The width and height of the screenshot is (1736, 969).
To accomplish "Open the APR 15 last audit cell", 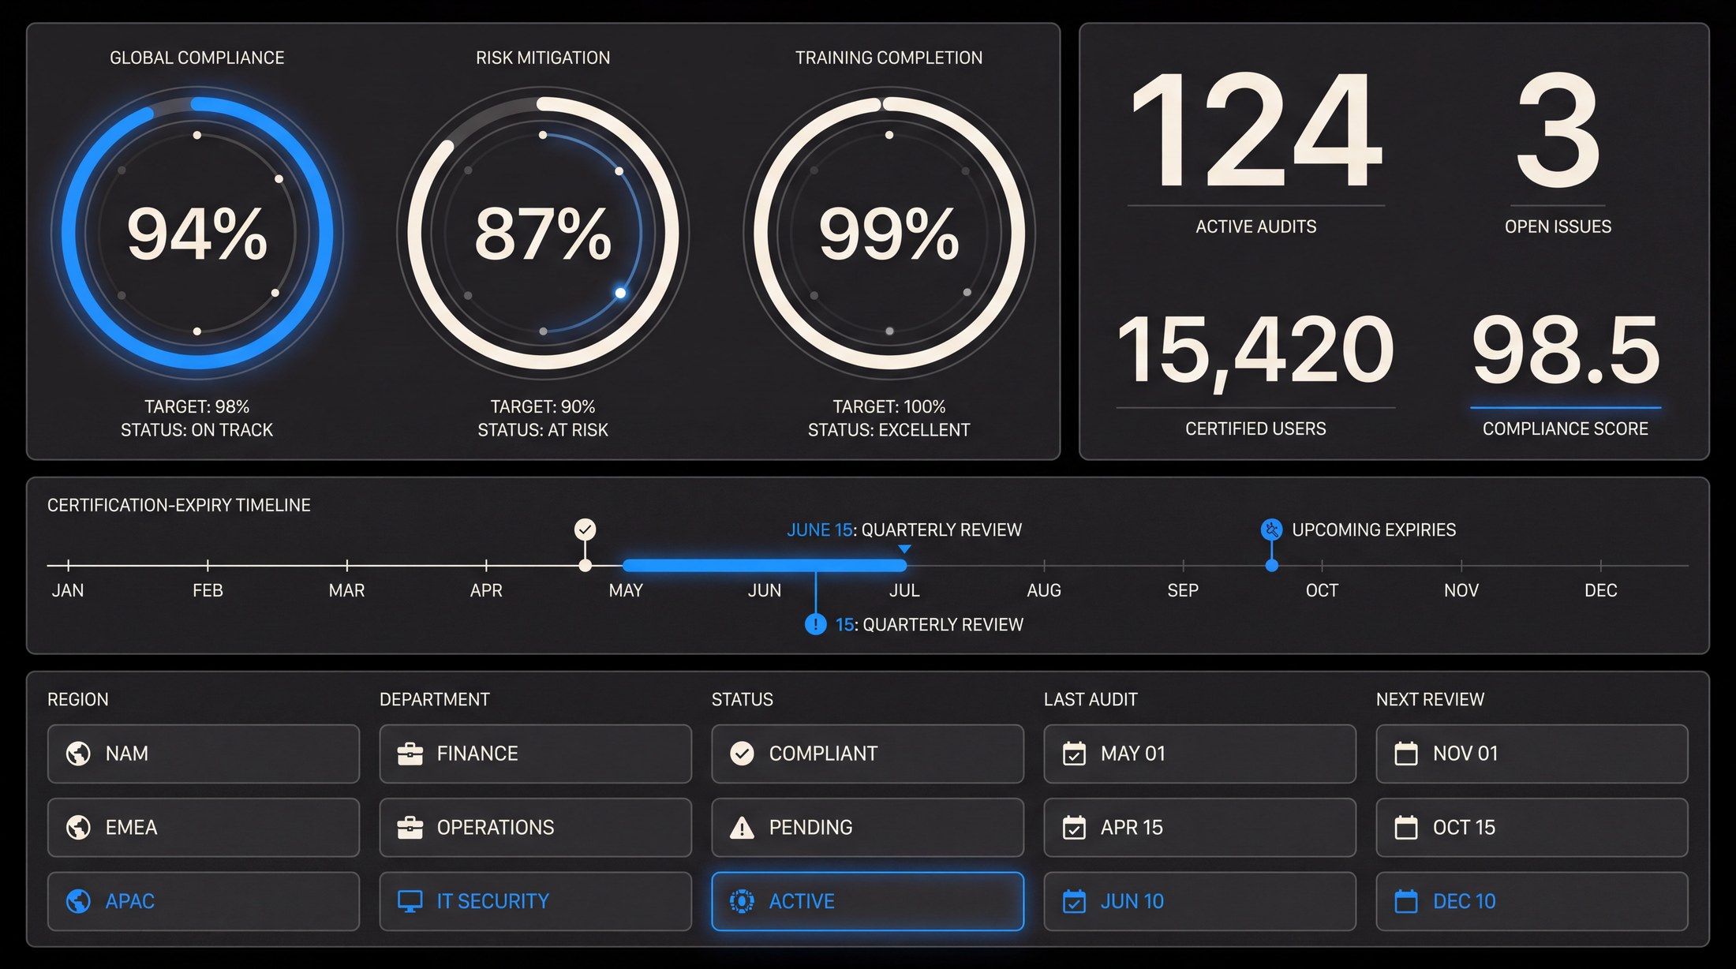I will coord(1200,827).
